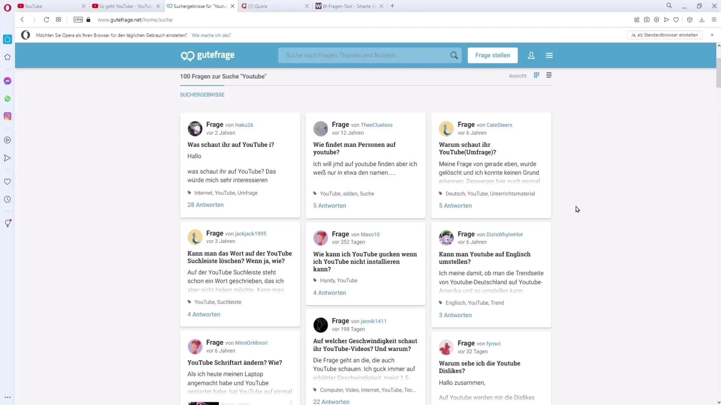
Task: Click Wie mache ich das? link
Action: (x=211, y=35)
